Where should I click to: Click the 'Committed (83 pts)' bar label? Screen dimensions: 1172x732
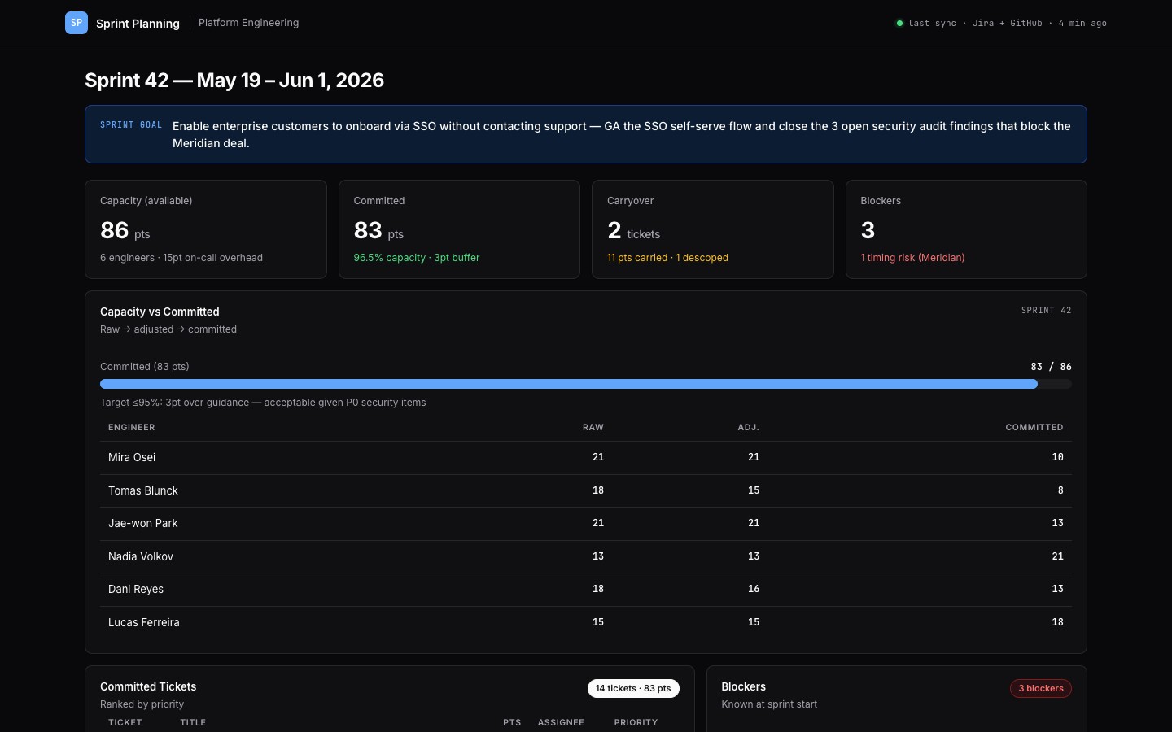(145, 367)
